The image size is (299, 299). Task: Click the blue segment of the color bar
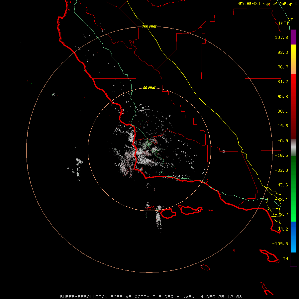tap(293, 237)
